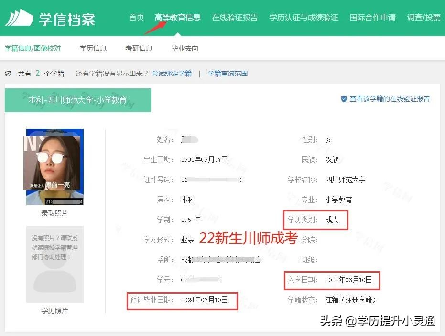Open the 考研信息 tab
Image resolution: width=445 pixels, height=336 pixels.
tap(139, 48)
